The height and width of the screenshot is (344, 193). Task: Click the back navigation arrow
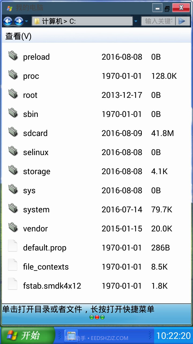point(8,21)
